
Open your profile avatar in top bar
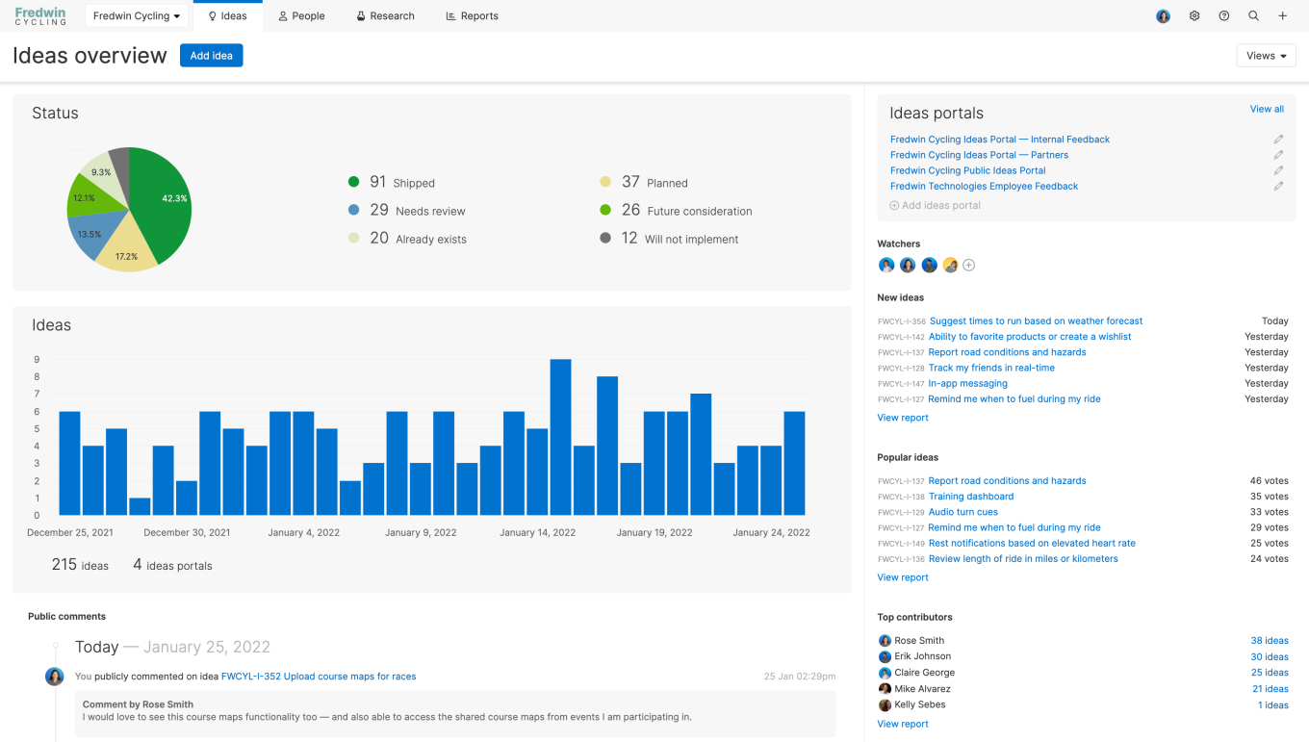click(1163, 15)
